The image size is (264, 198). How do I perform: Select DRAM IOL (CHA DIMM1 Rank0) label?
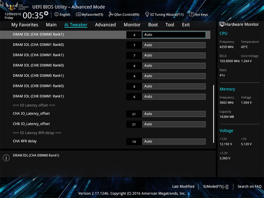pyautogui.click(x=38, y=45)
